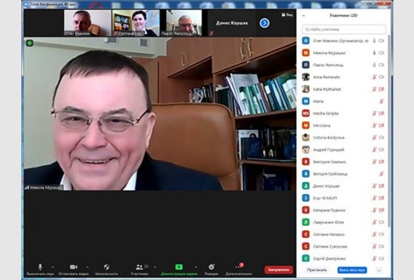Toggle video for Miroslava via crossed camera icon
Screen dimensions: 414x280
tap(381, 125)
